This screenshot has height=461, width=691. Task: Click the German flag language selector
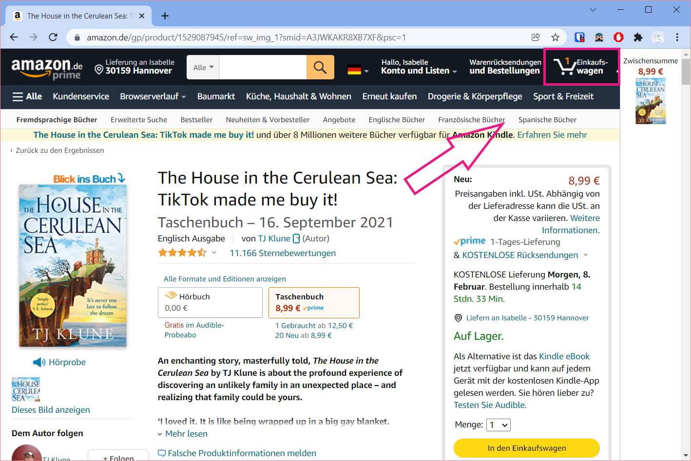tap(358, 70)
